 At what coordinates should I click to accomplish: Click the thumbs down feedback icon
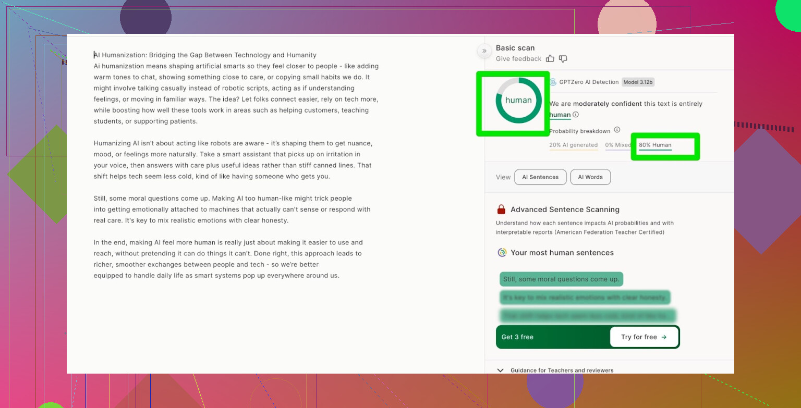[x=563, y=59]
